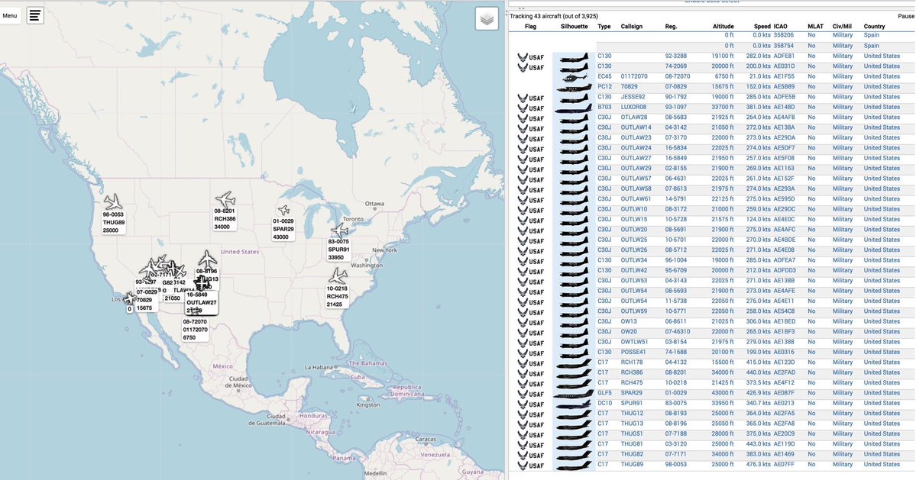This screenshot has height=480, width=916.
Task: Click the SPAR29 GLF5 silhouette image
Action: [574, 393]
